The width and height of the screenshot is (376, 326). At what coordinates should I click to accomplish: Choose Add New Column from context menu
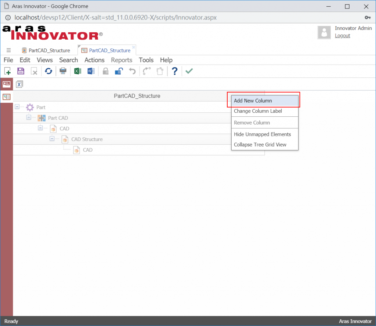point(265,101)
